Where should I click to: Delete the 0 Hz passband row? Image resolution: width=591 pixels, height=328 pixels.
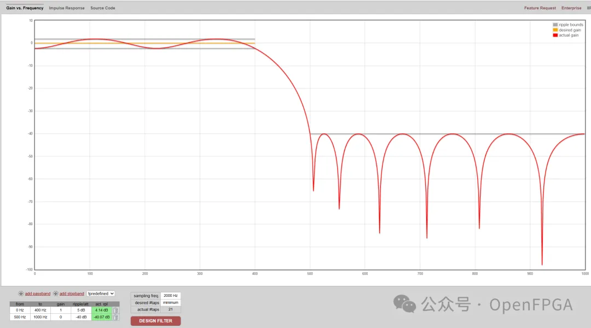coord(115,311)
